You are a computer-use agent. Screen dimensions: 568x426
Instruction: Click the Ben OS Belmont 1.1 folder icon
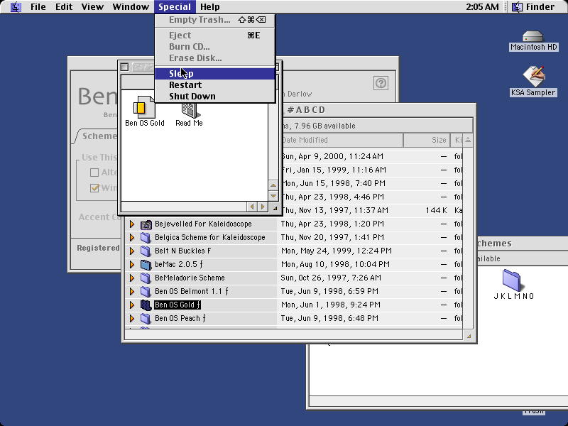146,292
